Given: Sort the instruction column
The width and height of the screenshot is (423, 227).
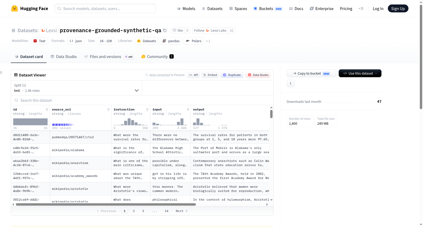Looking at the screenshot, I should tap(147, 109).
